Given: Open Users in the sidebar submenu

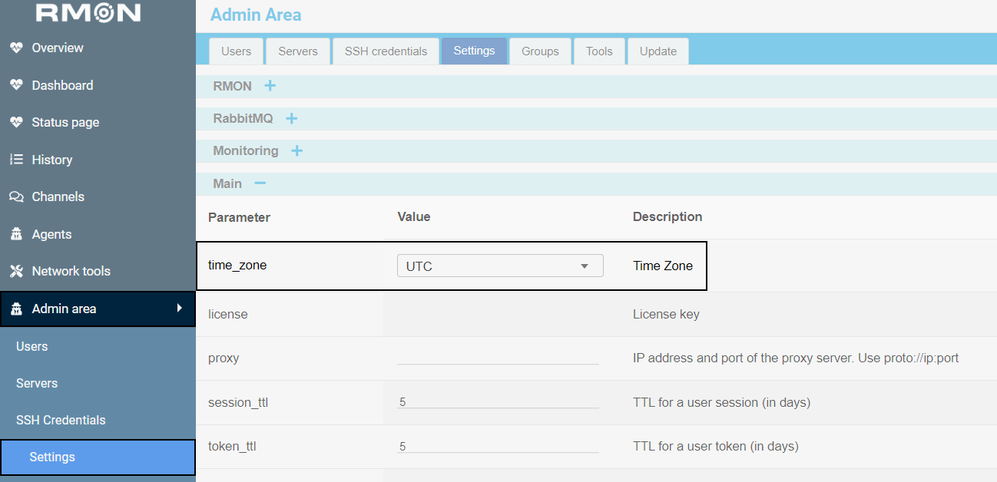Looking at the screenshot, I should pos(31,346).
